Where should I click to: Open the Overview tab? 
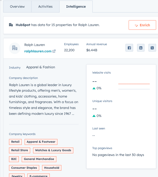17,7
